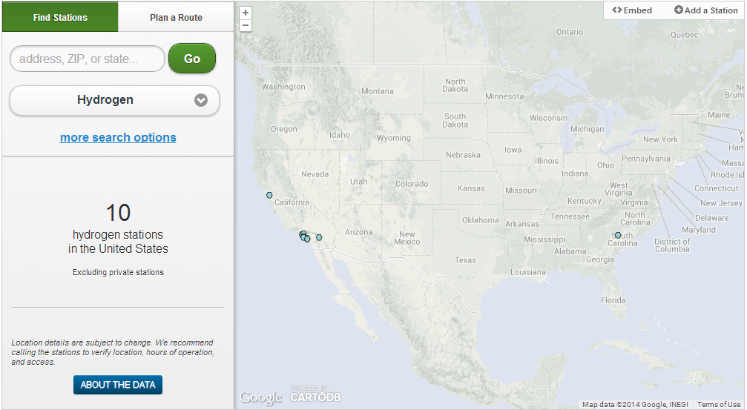Switch to the Plan a Route tab
The image size is (747, 410).
pyautogui.click(x=176, y=17)
